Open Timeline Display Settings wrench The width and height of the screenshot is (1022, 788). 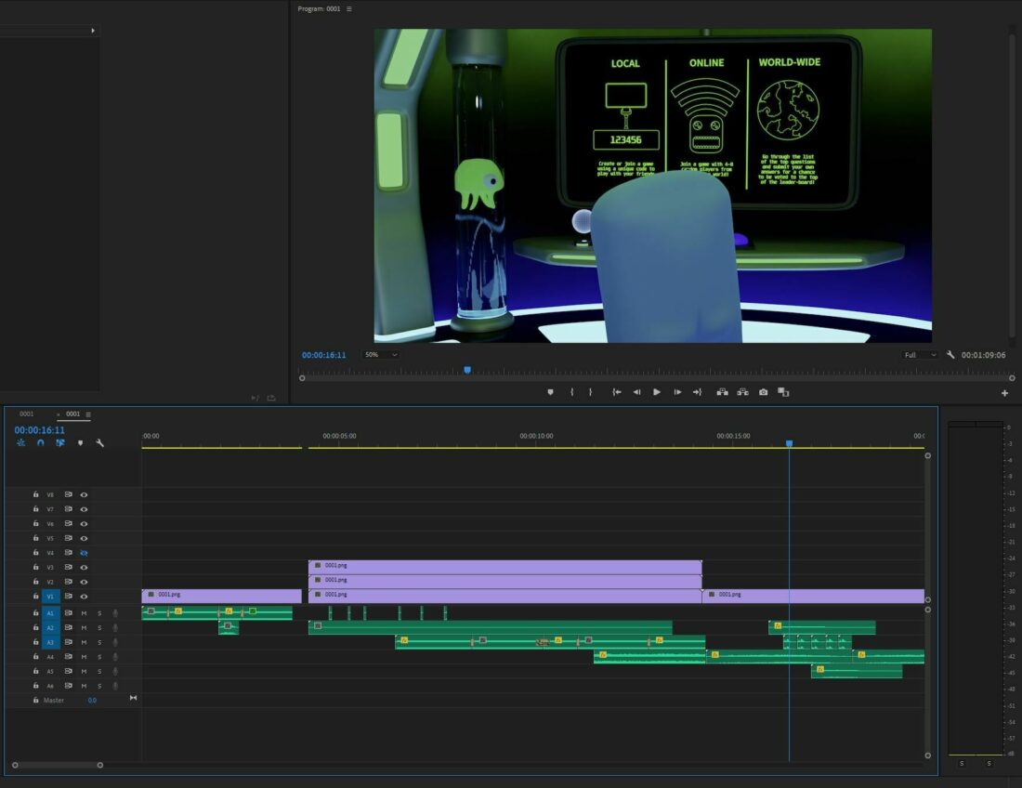pos(99,443)
